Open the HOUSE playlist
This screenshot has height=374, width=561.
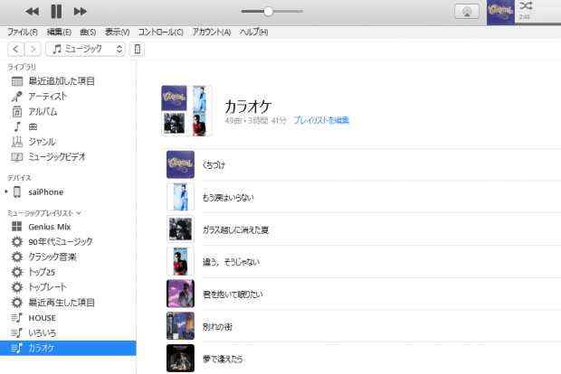point(42,318)
